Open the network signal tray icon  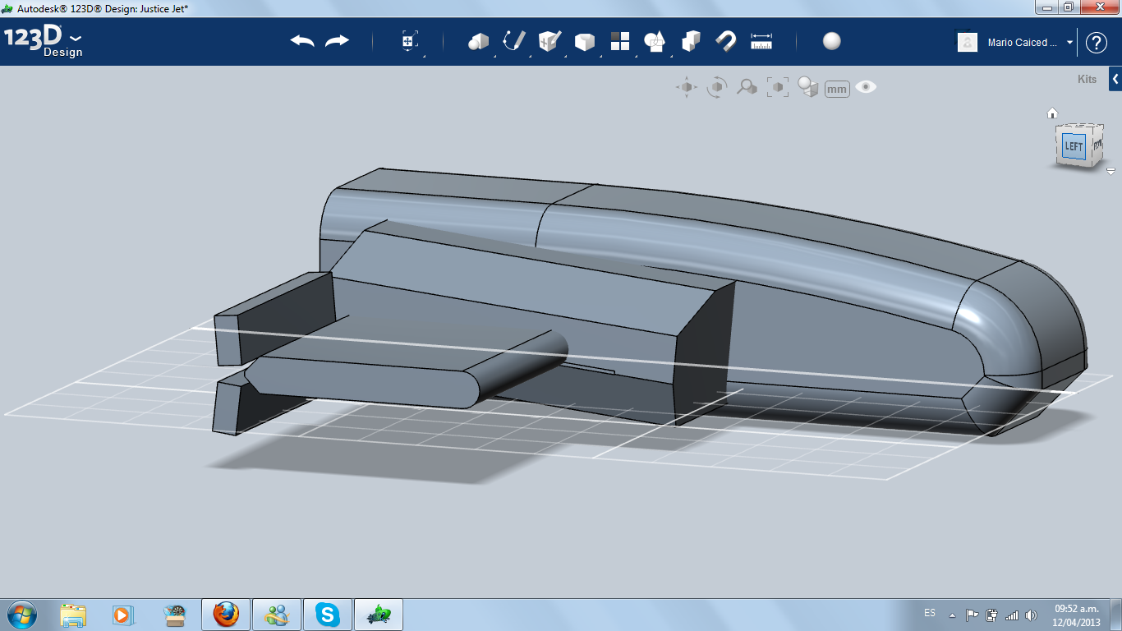[1012, 615]
